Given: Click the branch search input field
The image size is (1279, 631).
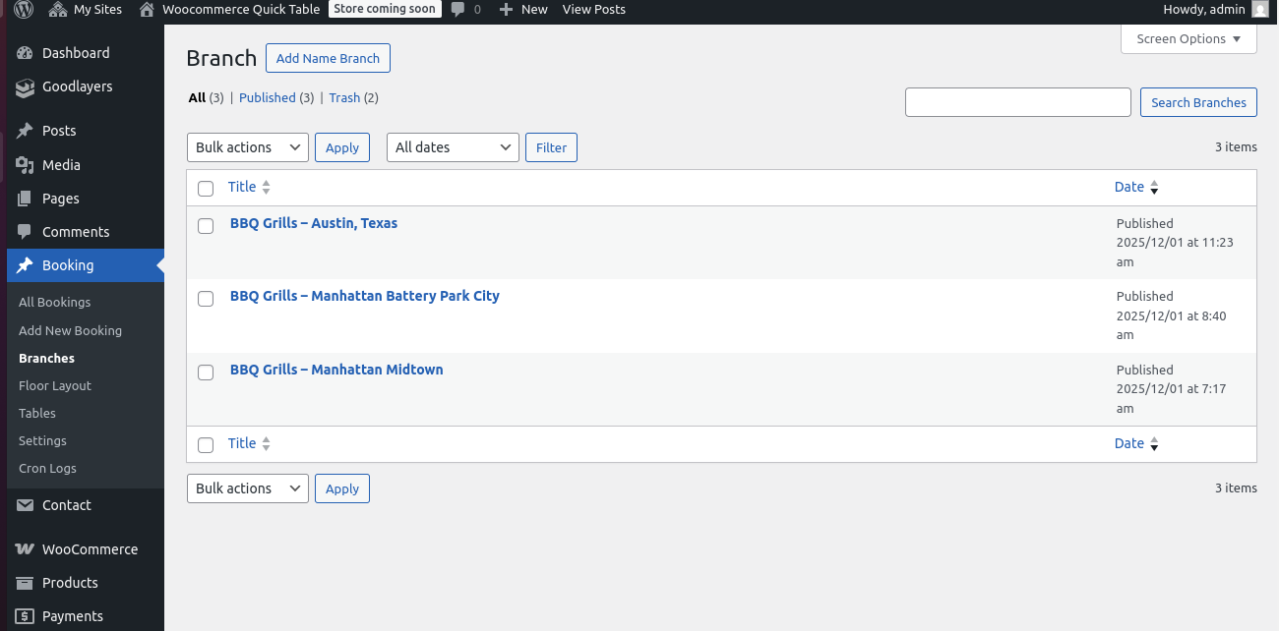Looking at the screenshot, I should (1017, 102).
